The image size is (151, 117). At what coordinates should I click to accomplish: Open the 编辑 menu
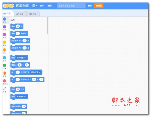point(50,6)
